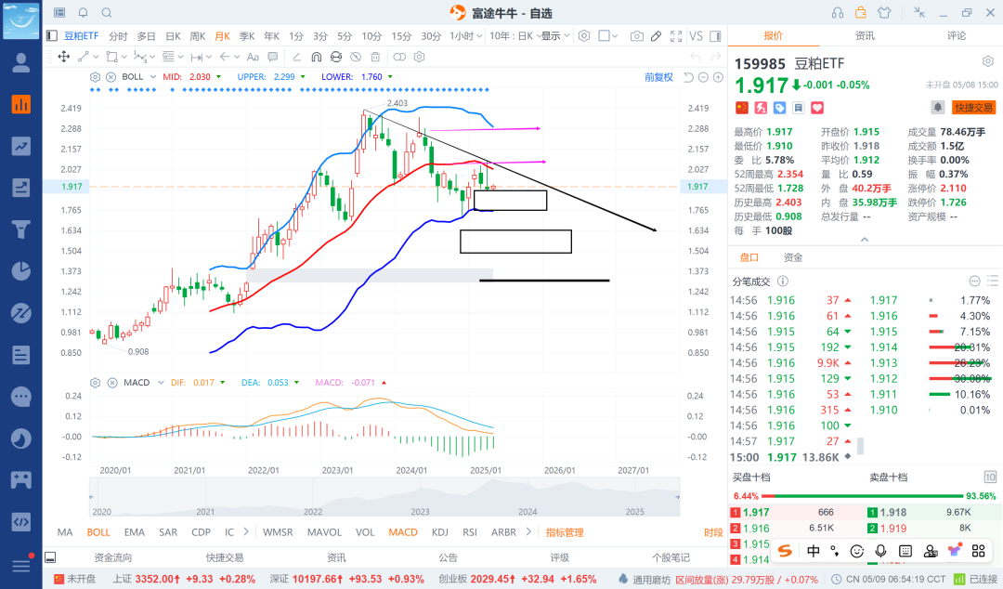This screenshot has width=1003, height=589.
Task: Click the magnet snap tool icon
Action: pos(316,57)
